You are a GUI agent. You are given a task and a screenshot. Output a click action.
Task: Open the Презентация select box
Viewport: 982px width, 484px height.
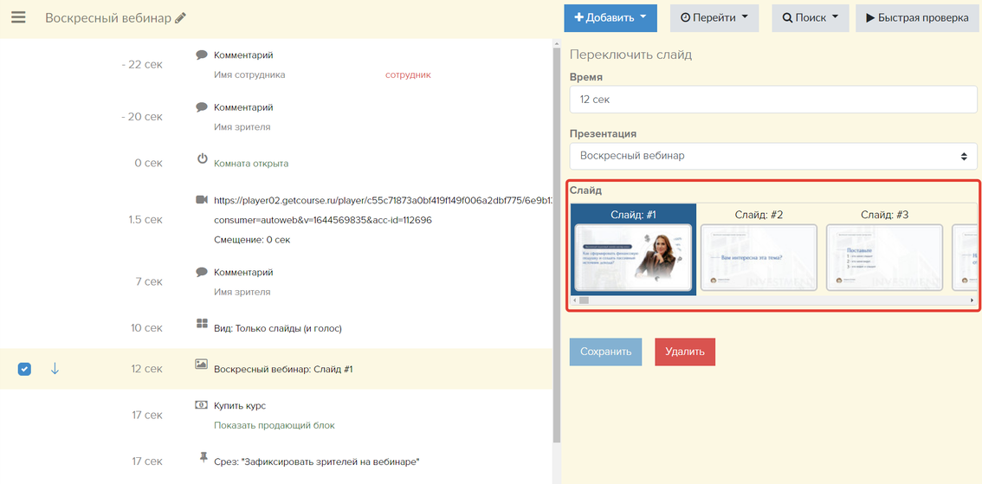[x=772, y=156]
